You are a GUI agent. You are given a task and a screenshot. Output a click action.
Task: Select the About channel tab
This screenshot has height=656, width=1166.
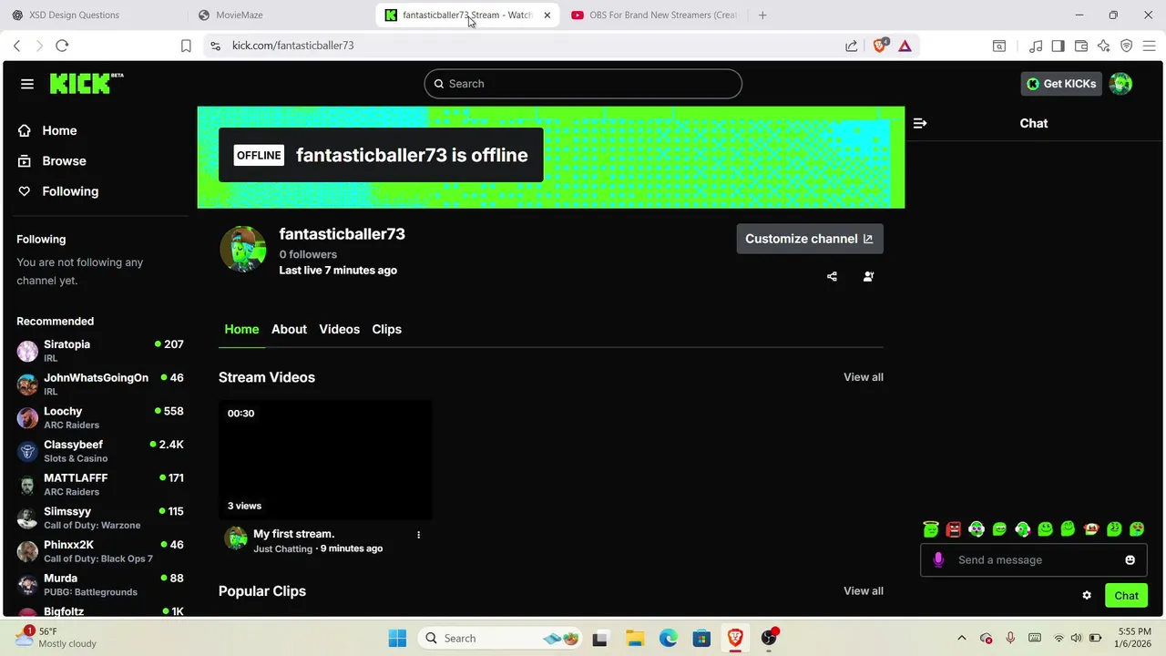(289, 329)
